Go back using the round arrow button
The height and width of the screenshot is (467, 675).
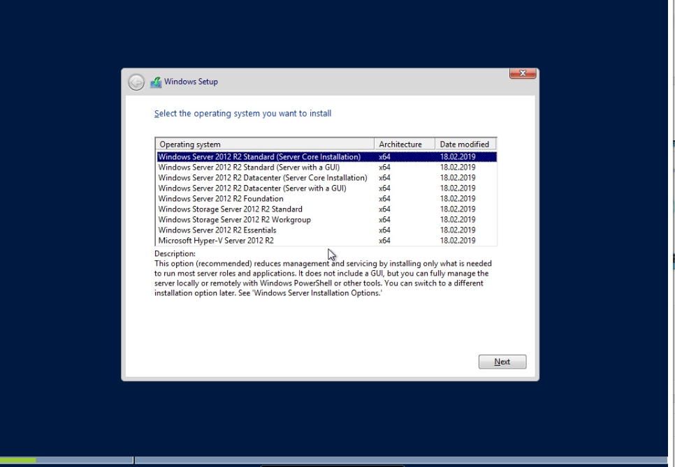coord(136,82)
